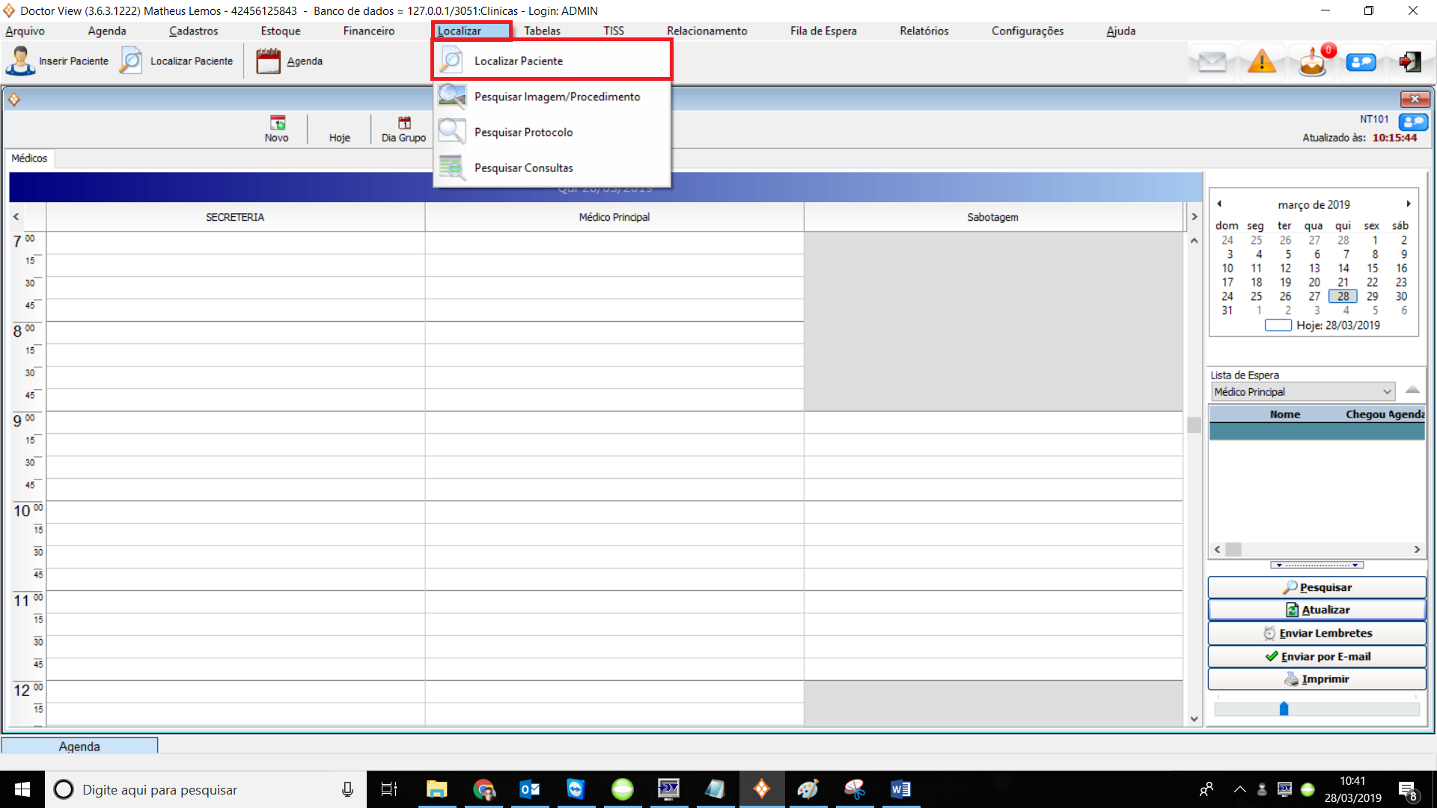Click Localizar Paciente in the dropdown menu

pos(518,61)
